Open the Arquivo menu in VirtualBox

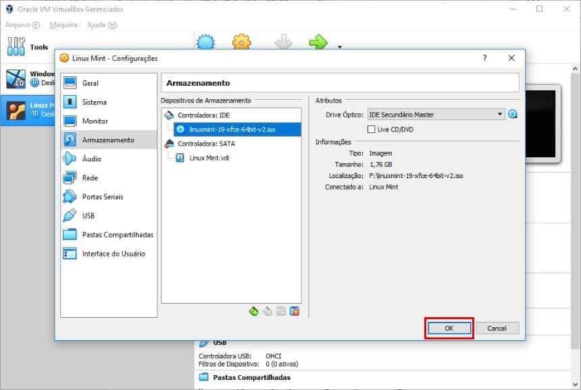[x=22, y=25]
